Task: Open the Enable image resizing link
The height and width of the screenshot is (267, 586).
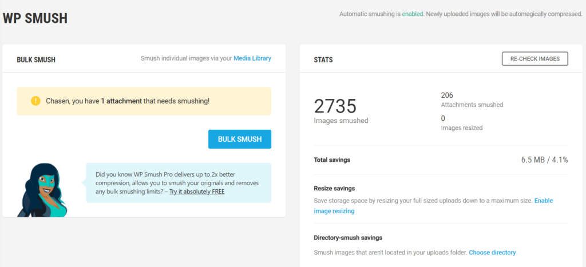Action: 434,206
